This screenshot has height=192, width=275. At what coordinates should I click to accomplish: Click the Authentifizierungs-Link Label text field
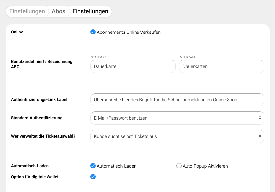coord(177,100)
